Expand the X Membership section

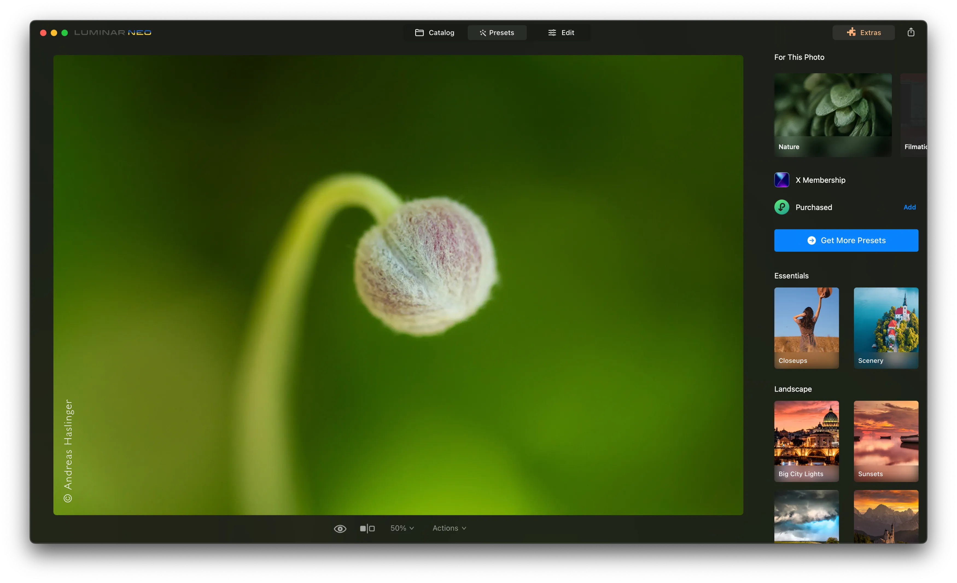click(820, 180)
